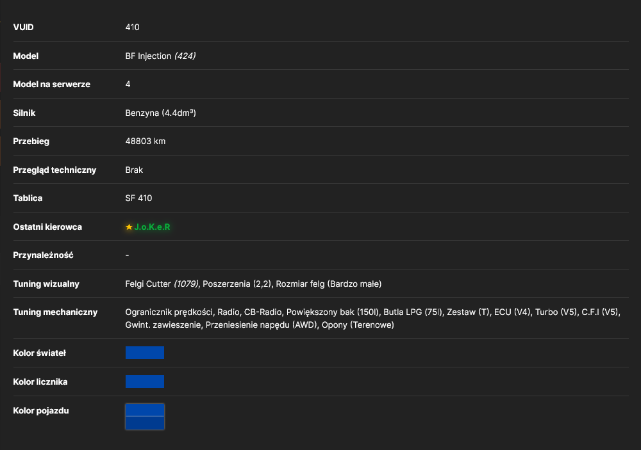Select the Kolor licznika blue swatch

coord(145,382)
